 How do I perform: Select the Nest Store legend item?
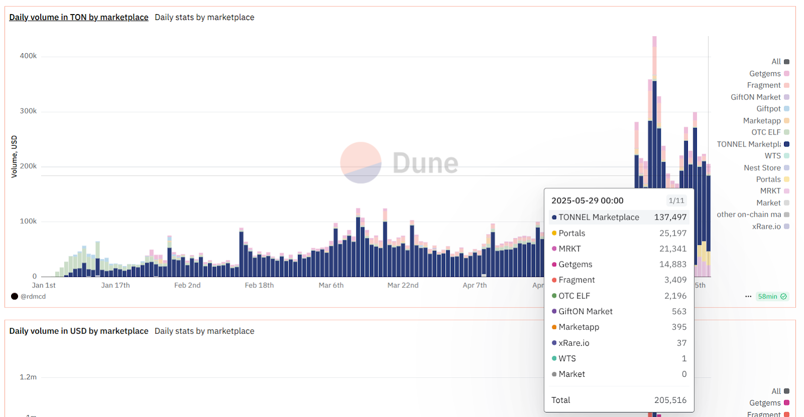762,168
